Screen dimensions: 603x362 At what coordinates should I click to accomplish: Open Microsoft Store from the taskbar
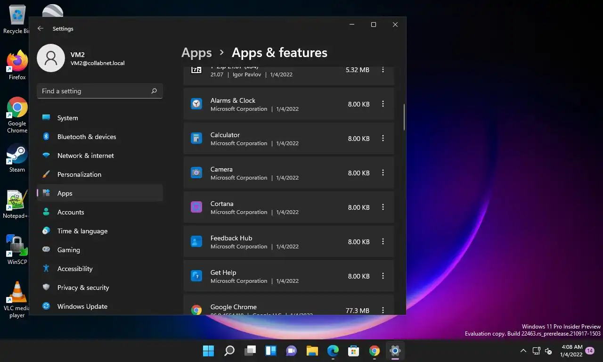pos(354,351)
